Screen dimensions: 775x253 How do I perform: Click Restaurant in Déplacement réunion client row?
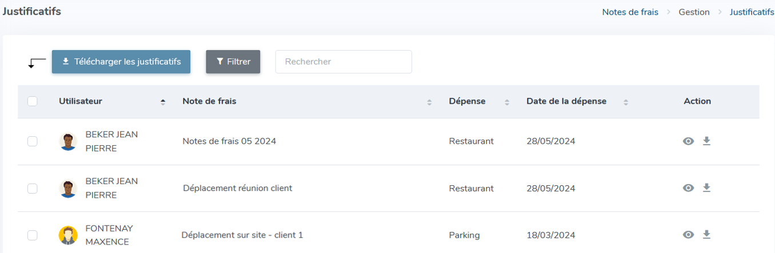point(472,188)
